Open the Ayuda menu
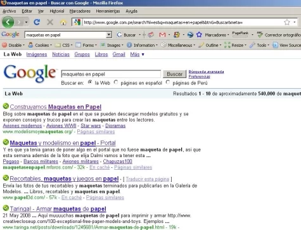 131,11
